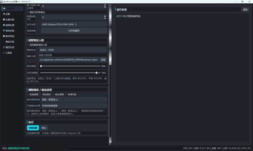
Task: Tick the third checkbox, right of 添加身份
Action: 54,94
